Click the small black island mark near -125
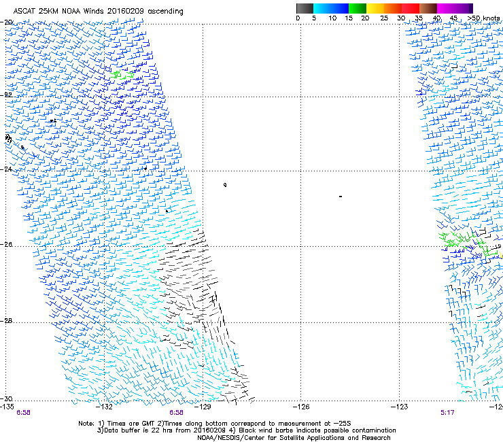This screenshot has width=503, height=442. pyautogui.click(x=341, y=196)
